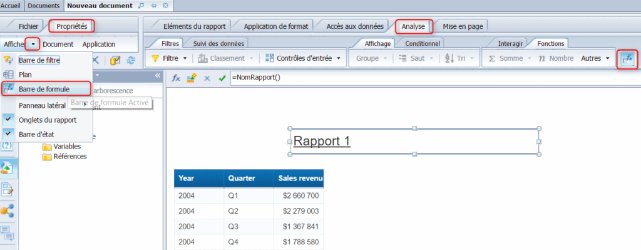Switch to the Fichier tab

[x=28, y=26]
